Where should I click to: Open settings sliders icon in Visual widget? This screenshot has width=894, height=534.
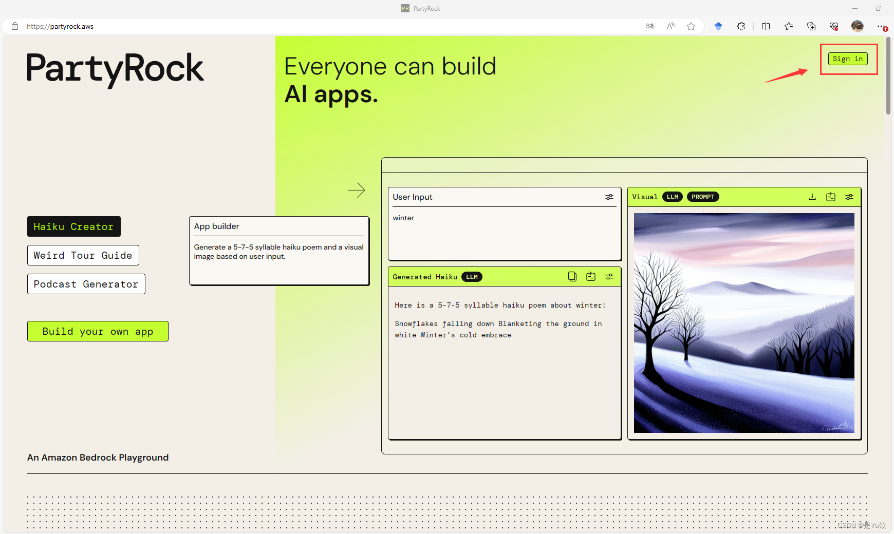coord(849,197)
